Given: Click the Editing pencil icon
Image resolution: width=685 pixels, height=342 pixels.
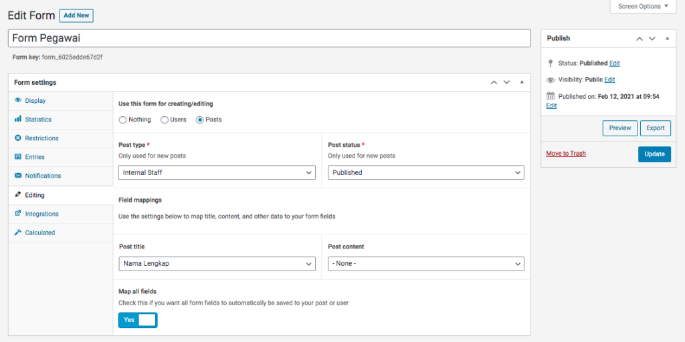Looking at the screenshot, I should [18, 195].
